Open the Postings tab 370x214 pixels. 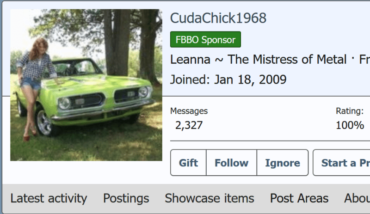tap(126, 198)
